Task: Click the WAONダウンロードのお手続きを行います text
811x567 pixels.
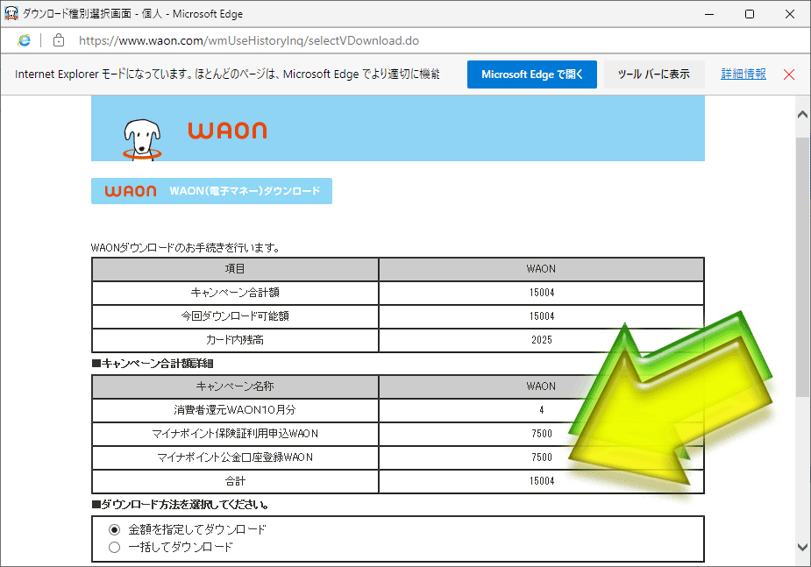Action: (x=186, y=248)
